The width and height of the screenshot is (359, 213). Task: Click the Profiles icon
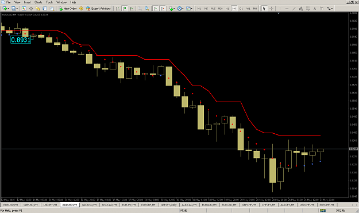point(14,9)
